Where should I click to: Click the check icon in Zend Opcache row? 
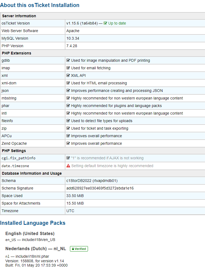click(68, 143)
